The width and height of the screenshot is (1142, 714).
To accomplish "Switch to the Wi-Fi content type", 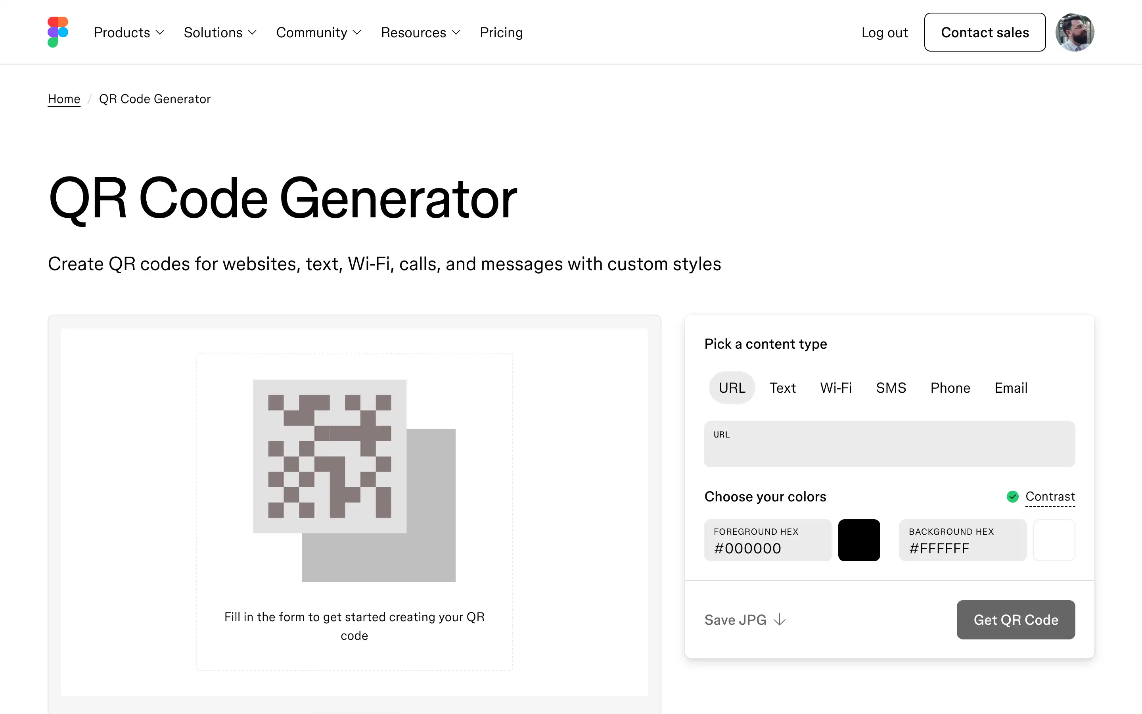I will pyautogui.click(x=836, y=388).
